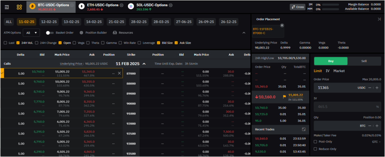Increase Order Price with plus button
The width and height of the screenshot is (385, 157).
pos(377,88)
